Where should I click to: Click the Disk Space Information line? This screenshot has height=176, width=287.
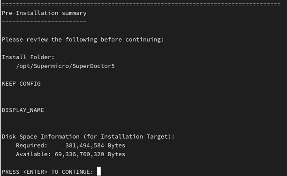[88, 136]
